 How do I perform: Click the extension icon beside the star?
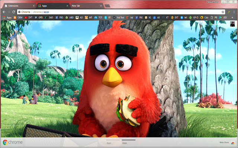pos(229,12)
